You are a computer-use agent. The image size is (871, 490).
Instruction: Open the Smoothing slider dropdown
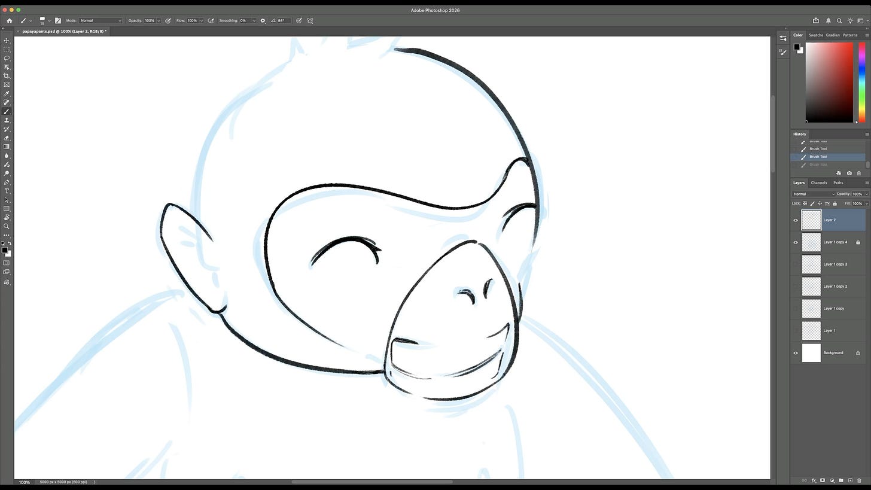pos(254,20)
